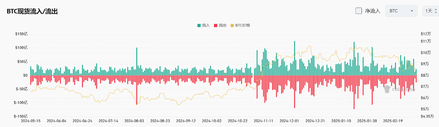Click the 2025-02-19 date axis label
The image size is (439, 127).
pos(393,121)
